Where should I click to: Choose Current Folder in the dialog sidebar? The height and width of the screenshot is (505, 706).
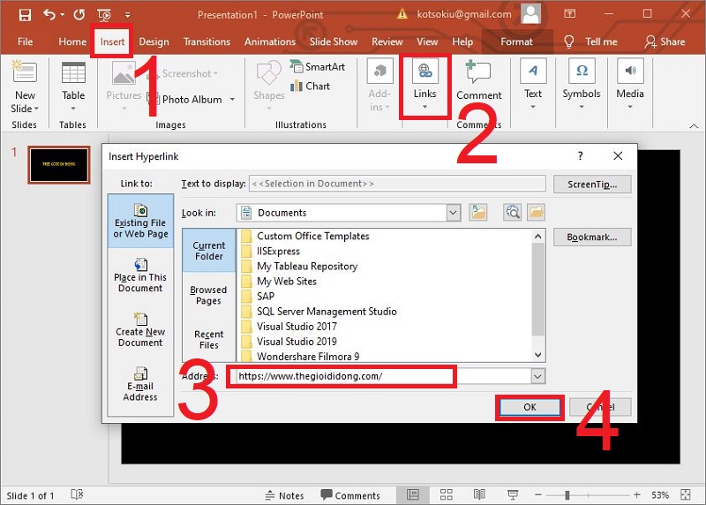(209, 251)
